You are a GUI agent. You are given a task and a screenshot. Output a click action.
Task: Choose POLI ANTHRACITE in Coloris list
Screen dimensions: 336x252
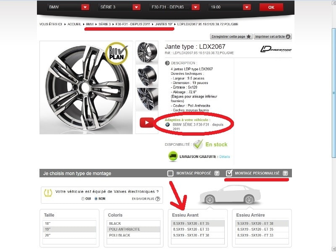pos(134,229)
